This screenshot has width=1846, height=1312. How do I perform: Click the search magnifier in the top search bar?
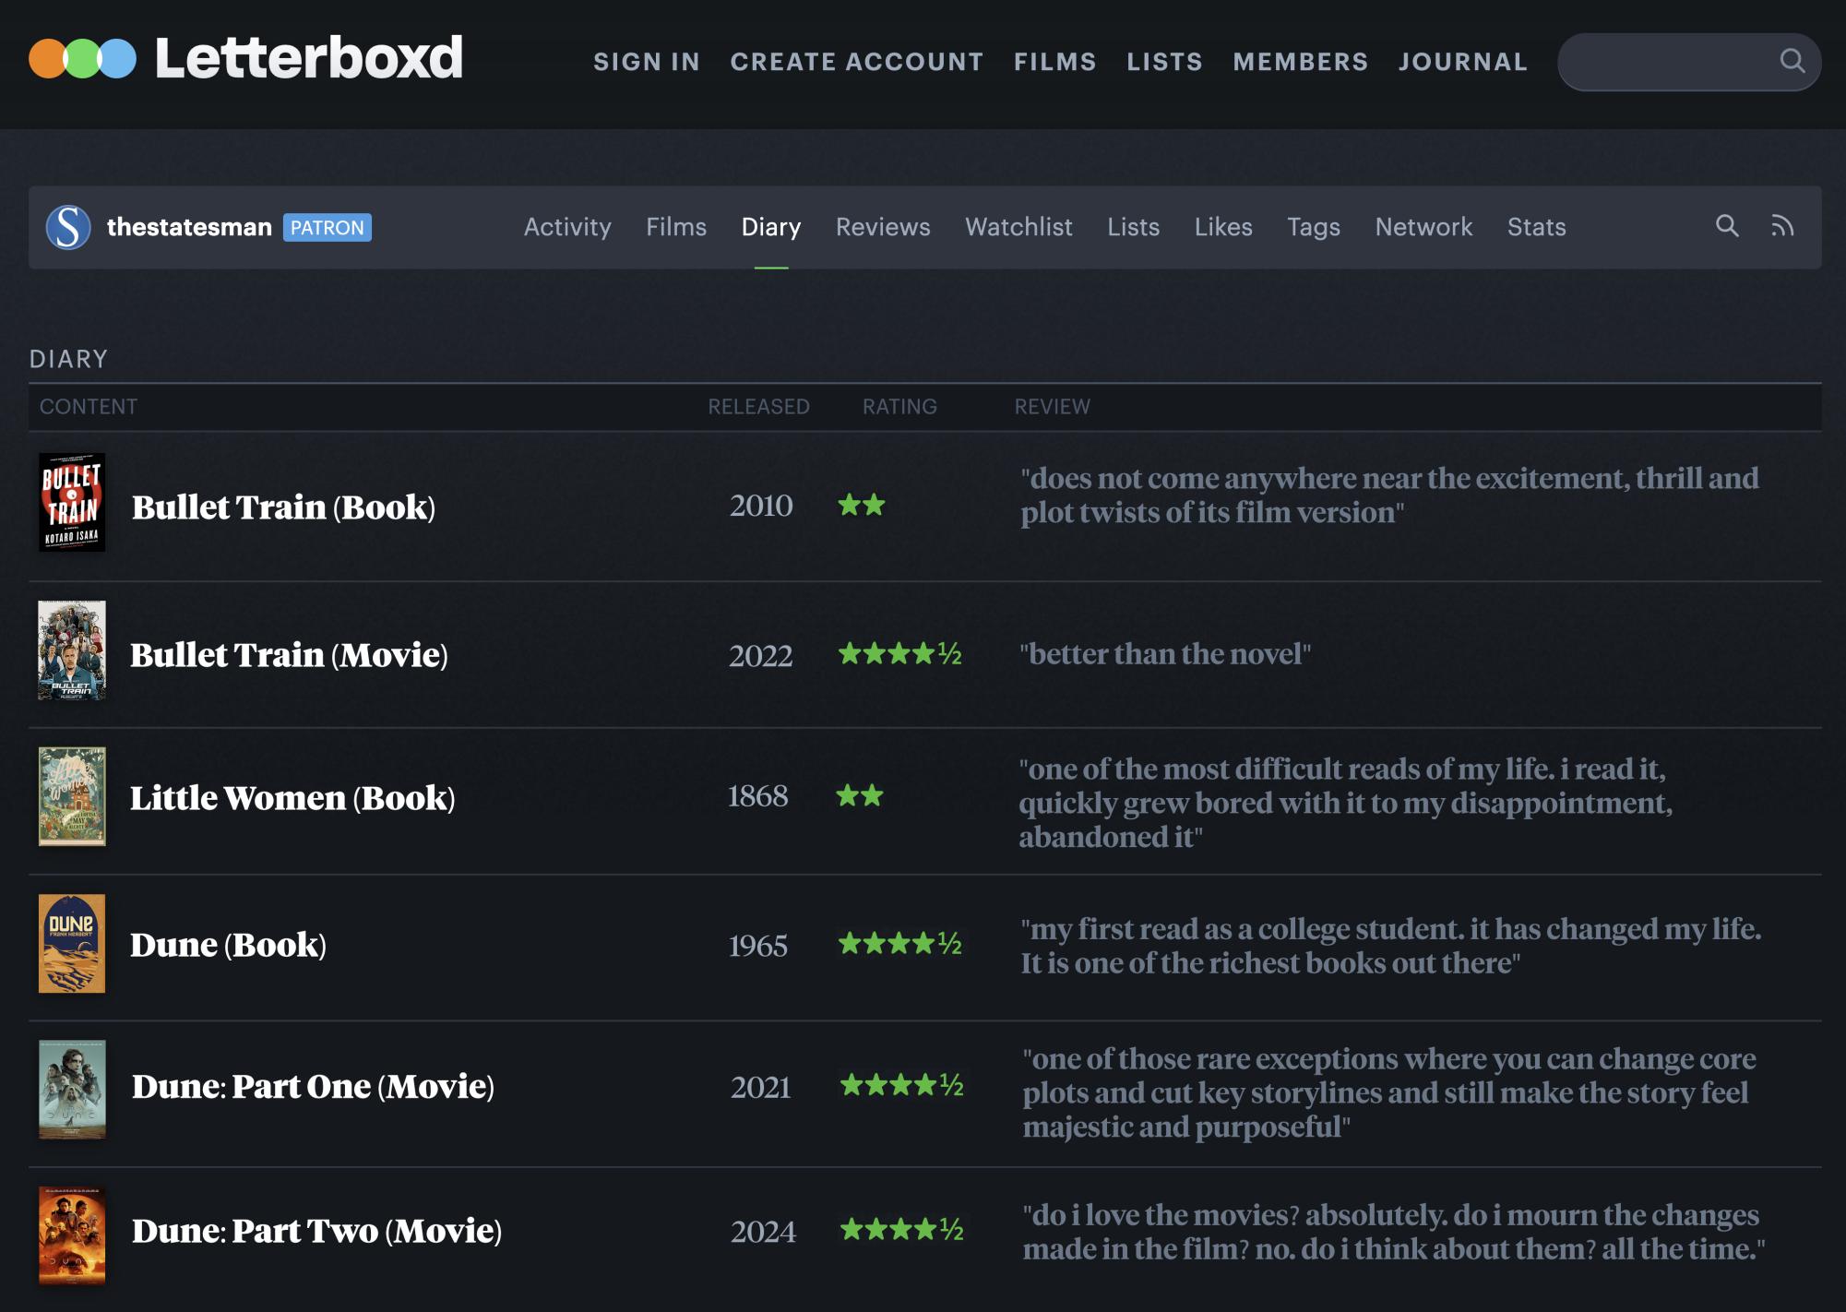(1792, 62)
